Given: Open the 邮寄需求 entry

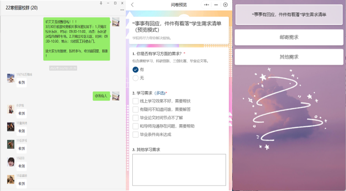Looking at the screenshot, I should point(289,37).
